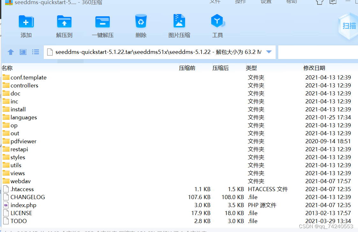Select the .htaccess file icon
358x232 pixels.
tap(6, 189)
